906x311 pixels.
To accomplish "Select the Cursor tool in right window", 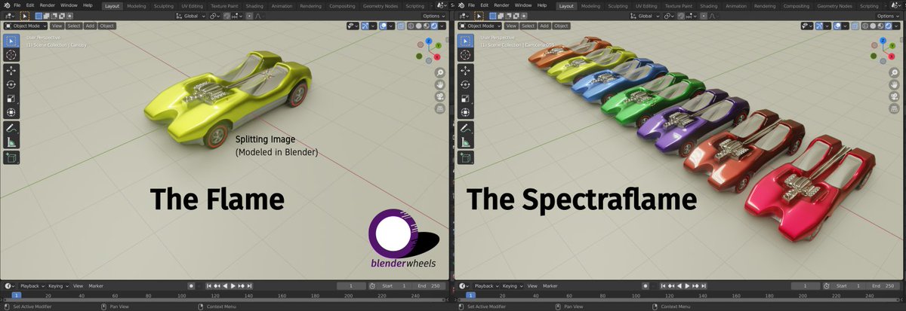I will point(464,54).
